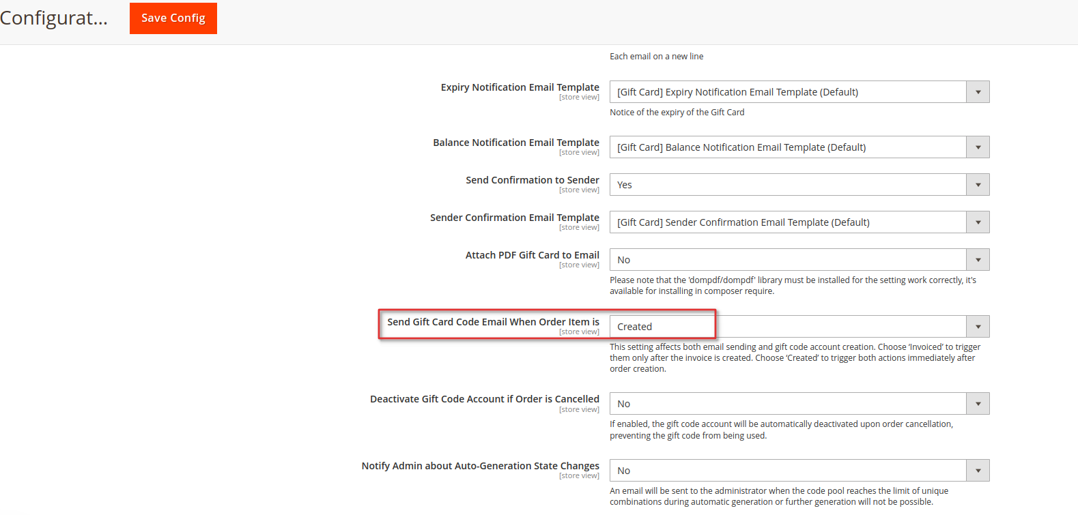Click the 'Sender Confirmation Email Template' label
This screenshot has width=1078, height=515.
pyautogui.click(x=515, y=218)
